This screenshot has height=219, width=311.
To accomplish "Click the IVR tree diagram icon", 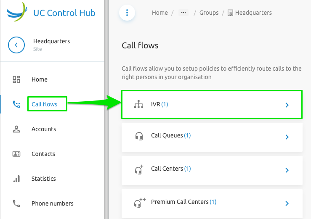I will pos(138,104).
